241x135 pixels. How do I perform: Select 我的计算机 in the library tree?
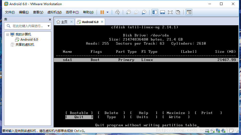[23, 34]
